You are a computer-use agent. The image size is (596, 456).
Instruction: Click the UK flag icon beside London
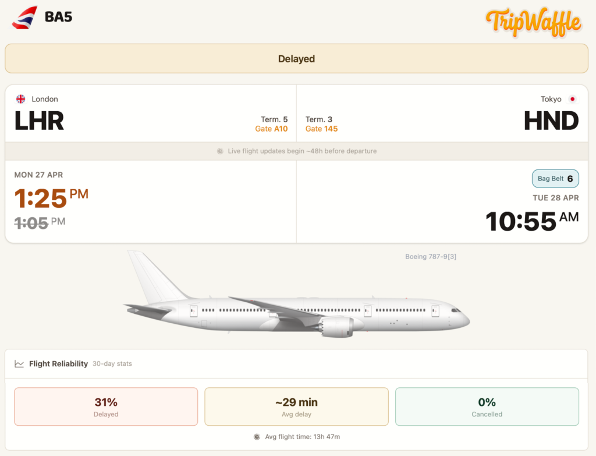pyautogui.click(x=21, y=99)
